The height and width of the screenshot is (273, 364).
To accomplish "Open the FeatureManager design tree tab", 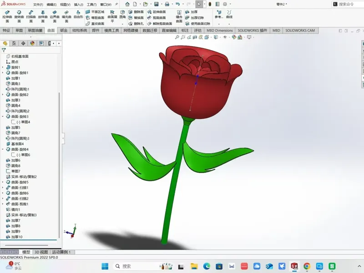I will (5, 43).
